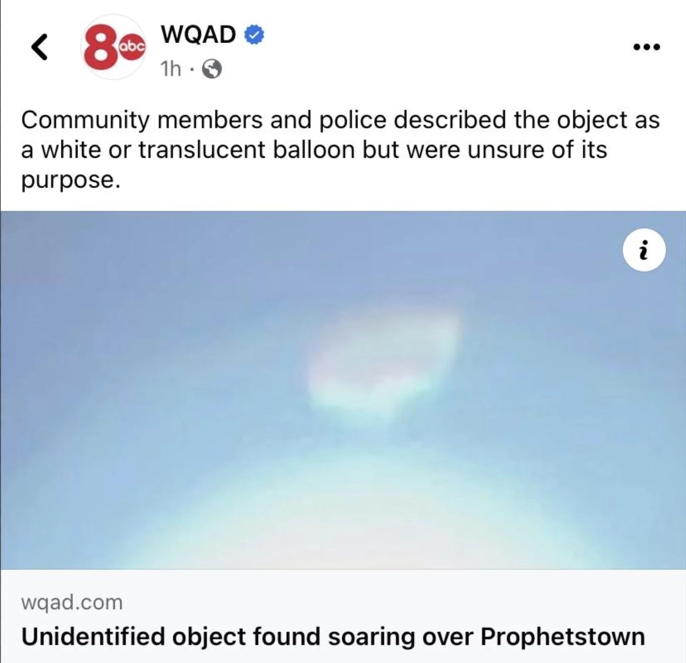This screenshot has height=663, width=686.
Task: Open the blurry balloon article image
Action: 343,390
